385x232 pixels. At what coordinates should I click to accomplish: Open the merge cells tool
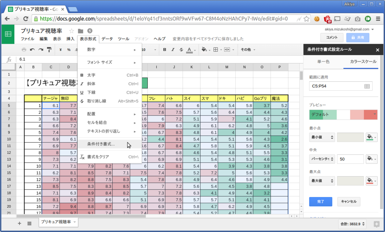click(229, 50)
